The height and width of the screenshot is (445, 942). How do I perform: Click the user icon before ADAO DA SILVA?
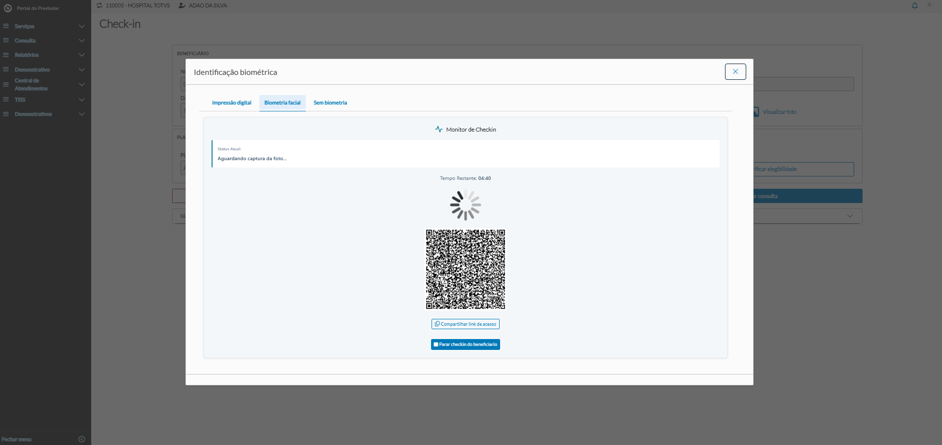coord(182,5)
